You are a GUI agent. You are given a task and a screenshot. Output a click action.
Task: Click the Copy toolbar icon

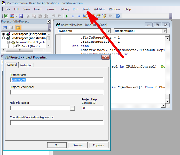[34, 16]
